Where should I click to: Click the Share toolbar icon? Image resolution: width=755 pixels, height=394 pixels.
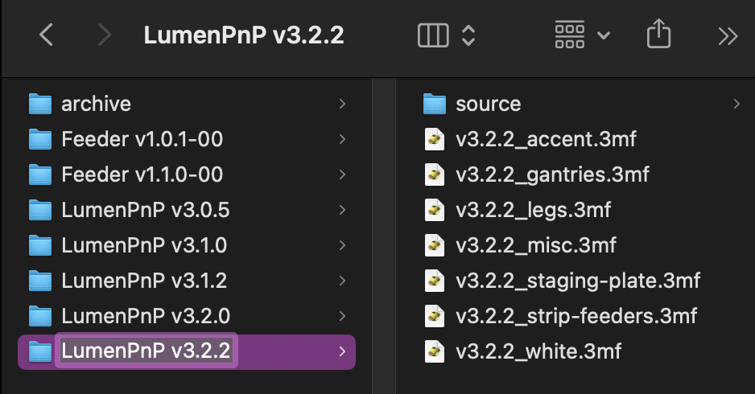click(x=658, y=35)
